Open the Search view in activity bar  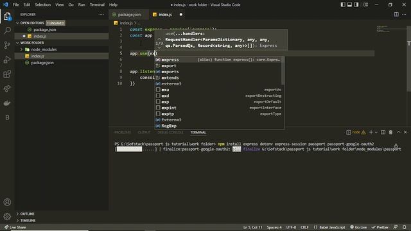coord(7,31)
